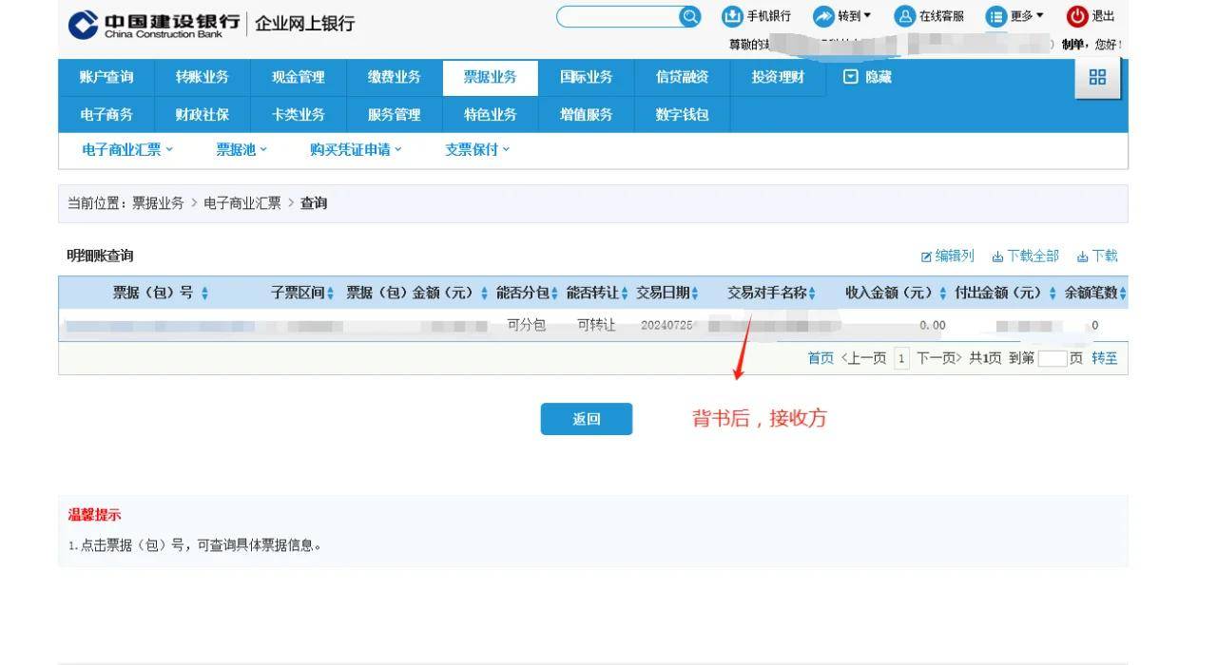Viewport: 1217px width, 665px height.
Task: Click the online customer service (在线客服) icon
Action: point(904,16)
